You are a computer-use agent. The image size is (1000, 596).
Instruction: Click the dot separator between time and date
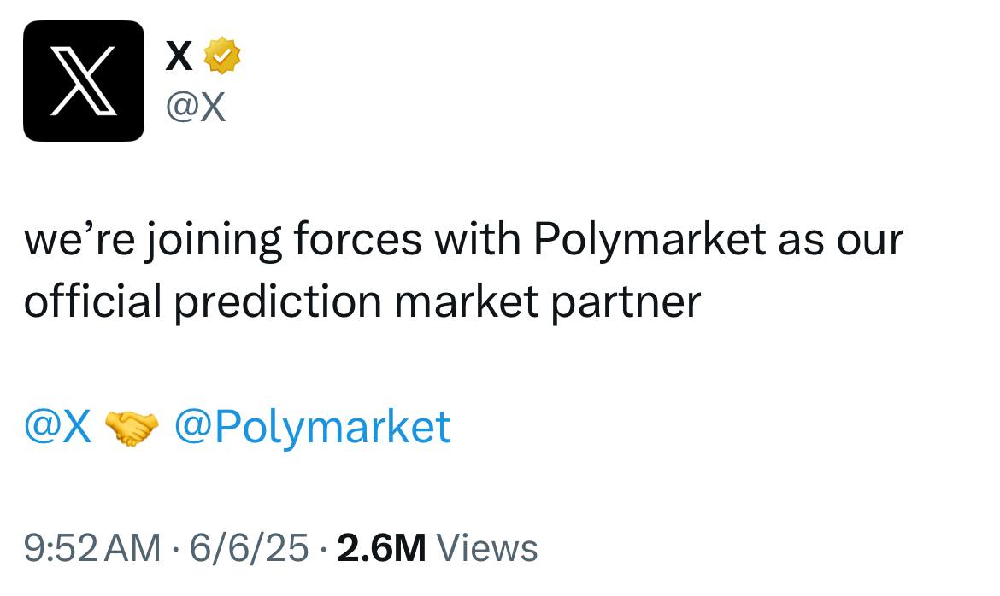coord(175,550)
